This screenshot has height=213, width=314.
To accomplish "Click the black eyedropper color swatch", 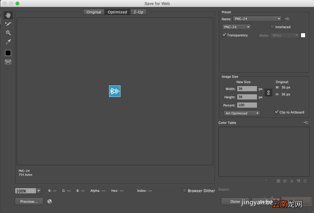I will click(8, 53).
